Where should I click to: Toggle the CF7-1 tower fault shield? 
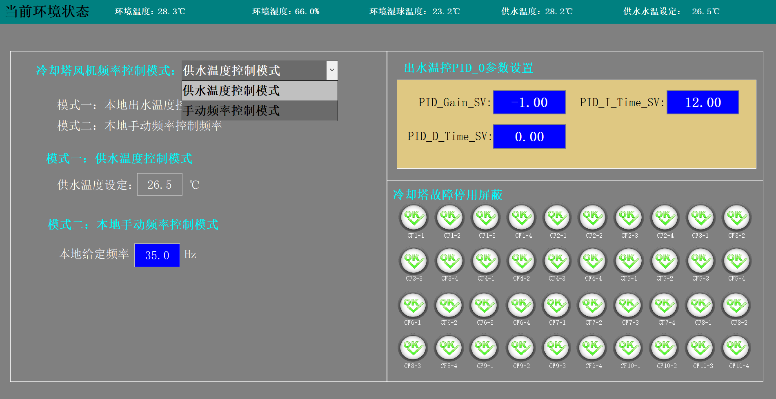click(557, 305)
